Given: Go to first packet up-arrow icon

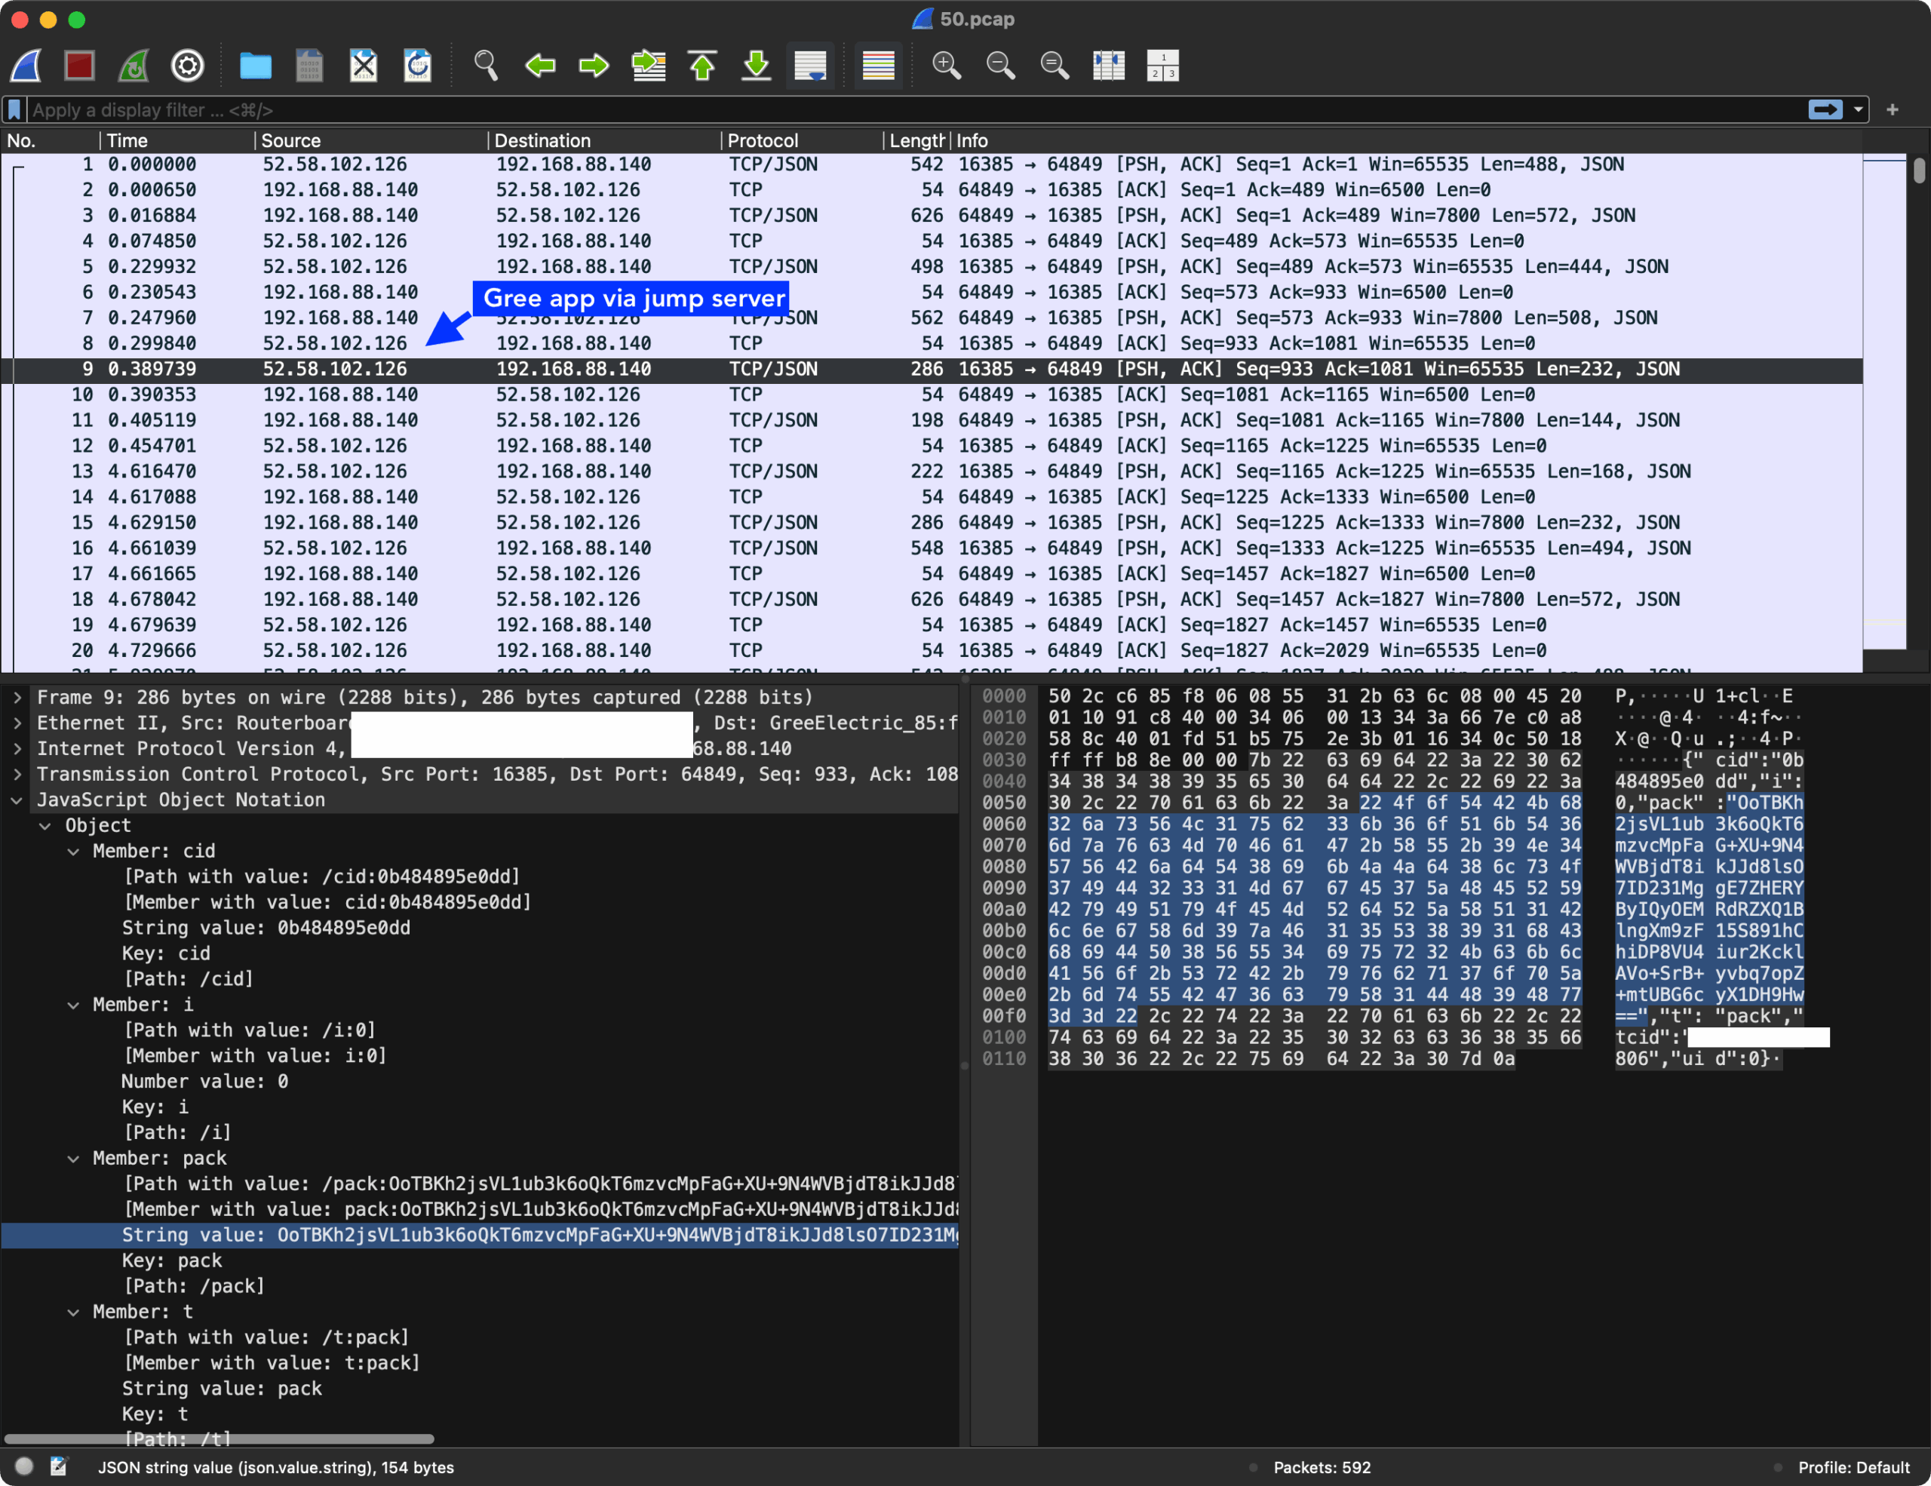Looking at the screenshot, I should [702, 66].
